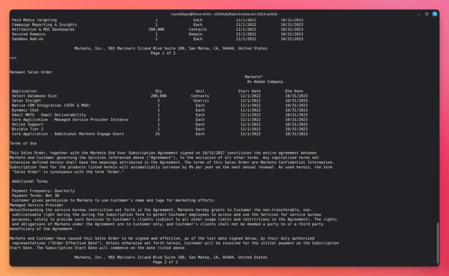This screenshot has width=449, height=276.
Task: Click the Marketo address line above Page 2 of 2
Action: coord(171,258)
